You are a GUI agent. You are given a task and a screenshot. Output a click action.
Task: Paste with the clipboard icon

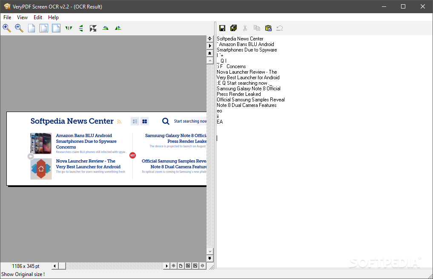(268, 28)
